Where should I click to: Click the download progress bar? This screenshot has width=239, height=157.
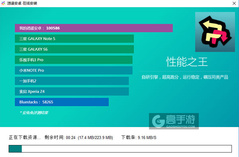pyautogui.click(x=120, y=149)
